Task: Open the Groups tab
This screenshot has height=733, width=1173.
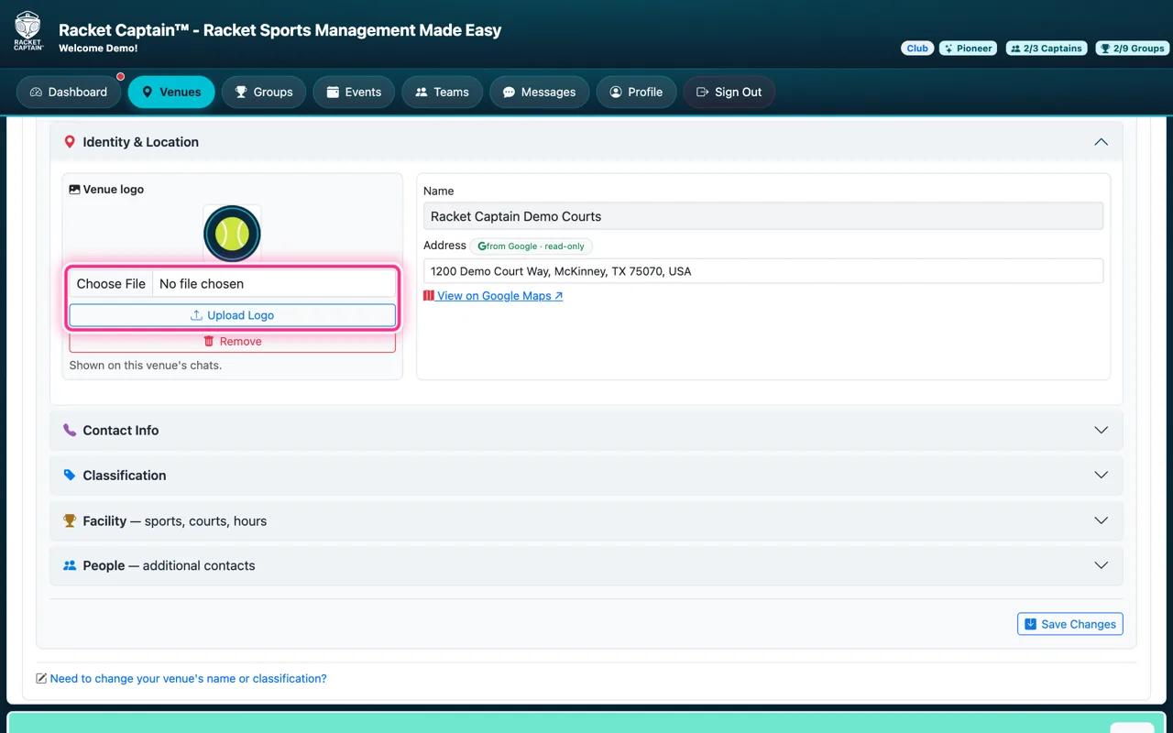Action: [x=264, y=92]
